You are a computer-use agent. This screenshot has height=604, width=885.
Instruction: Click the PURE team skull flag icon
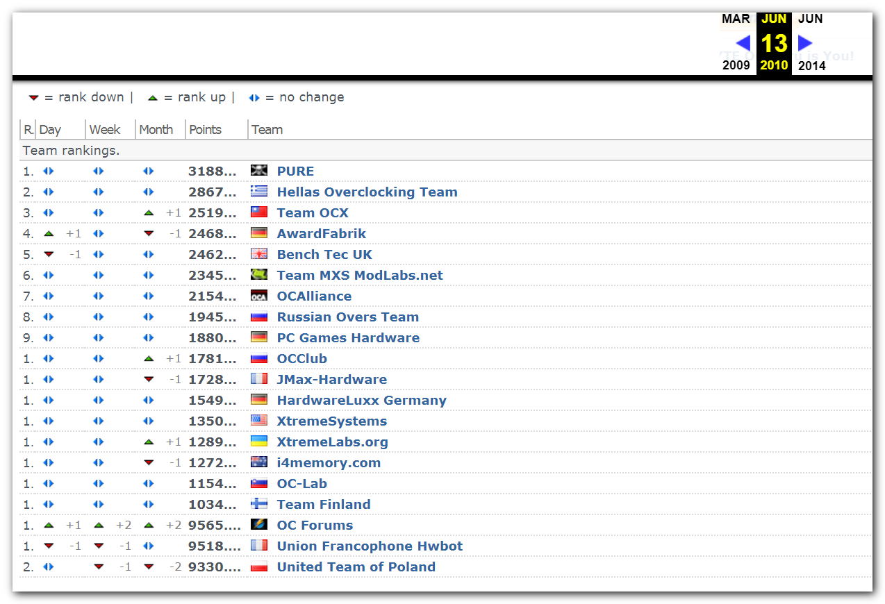point(258,171)
